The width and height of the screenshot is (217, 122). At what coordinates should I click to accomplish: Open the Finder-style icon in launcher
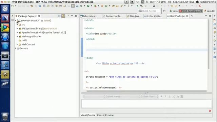tap(5, 18)
